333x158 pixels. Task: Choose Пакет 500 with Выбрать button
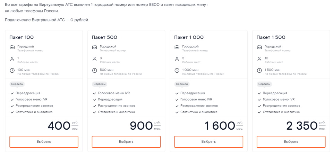tap(126, 142)
